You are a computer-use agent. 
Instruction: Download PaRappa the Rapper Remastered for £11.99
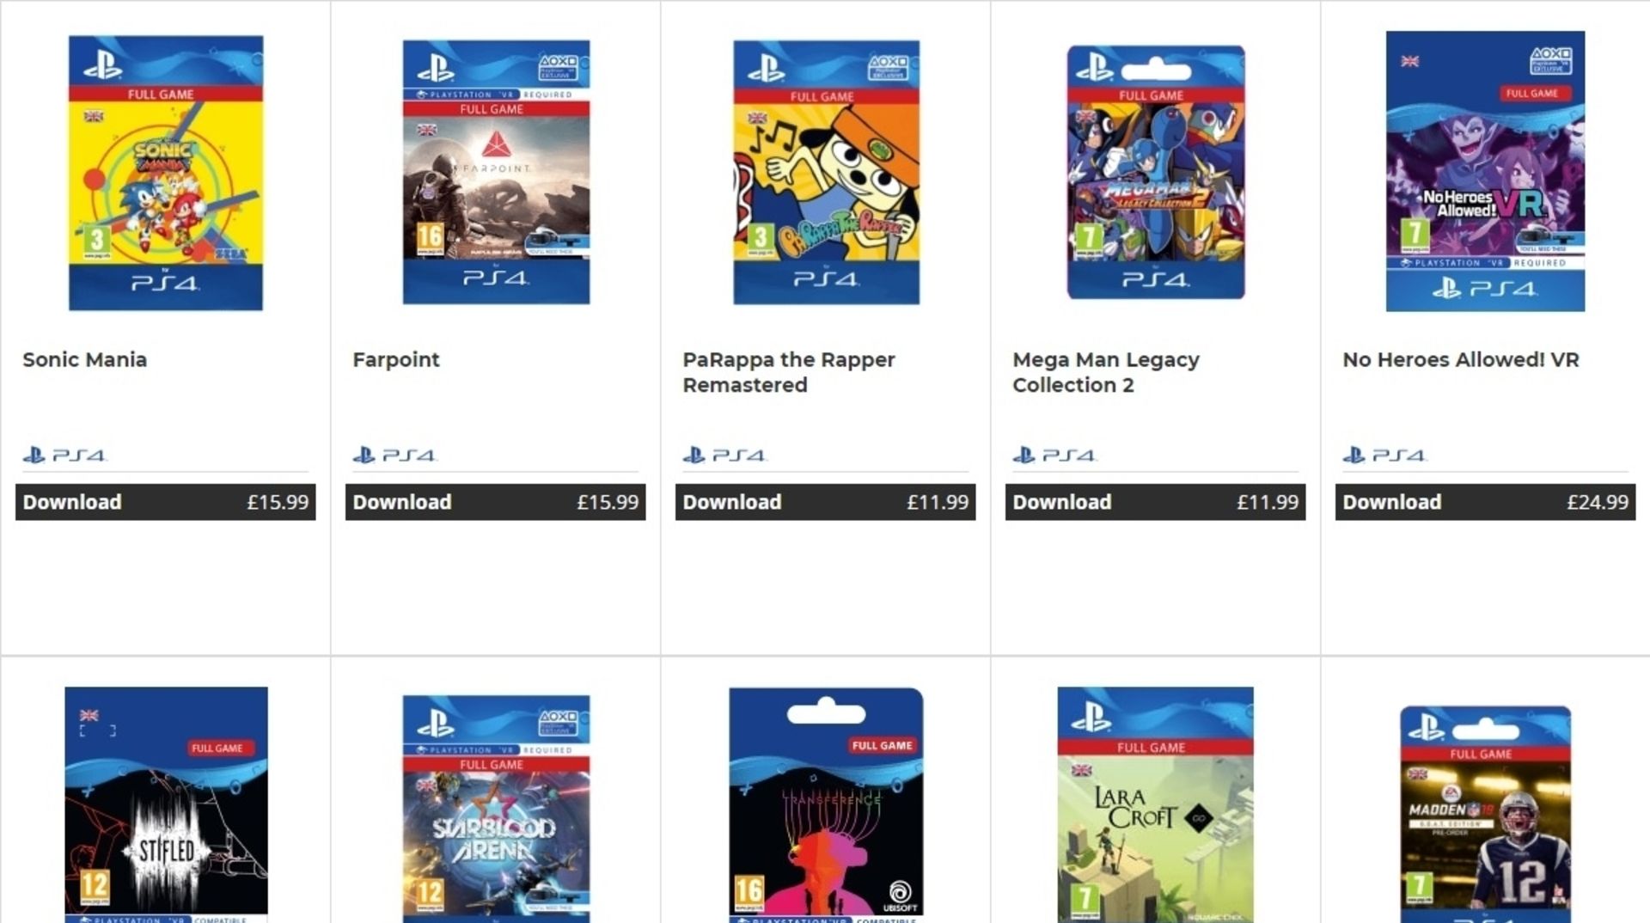(x=826, y=502)
